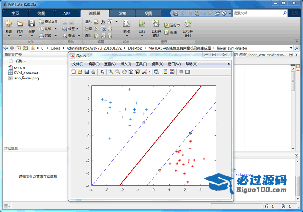
Task: Click the Save (保存) floppy icon
Action: [31, 23]
